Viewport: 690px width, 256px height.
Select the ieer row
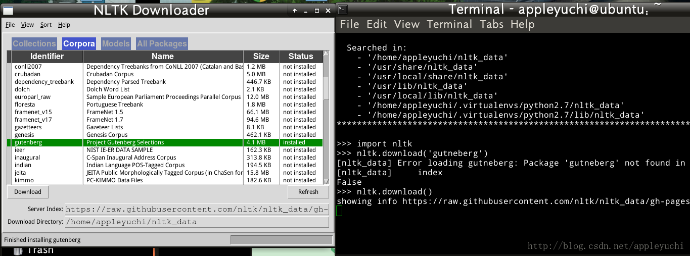coord(165,150)
